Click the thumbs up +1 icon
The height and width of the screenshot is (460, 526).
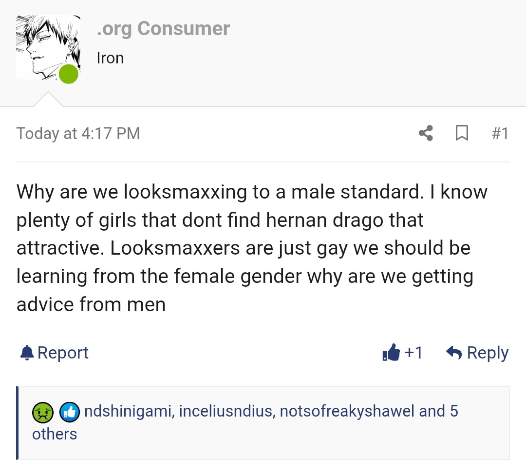[391, 353]
